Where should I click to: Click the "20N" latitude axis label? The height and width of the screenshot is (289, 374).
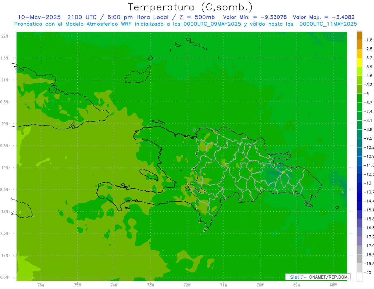pos(5,124)
